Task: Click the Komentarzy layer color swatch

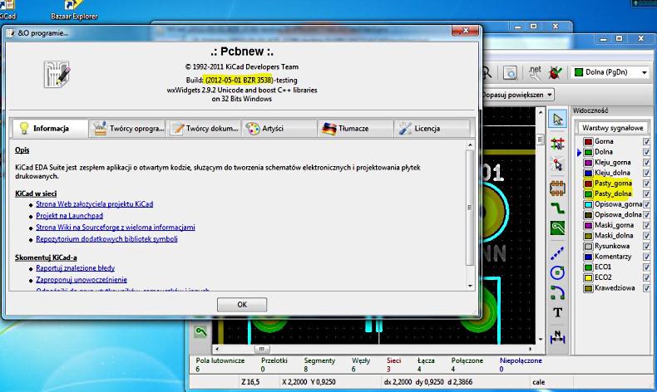Action: [588, 257]
